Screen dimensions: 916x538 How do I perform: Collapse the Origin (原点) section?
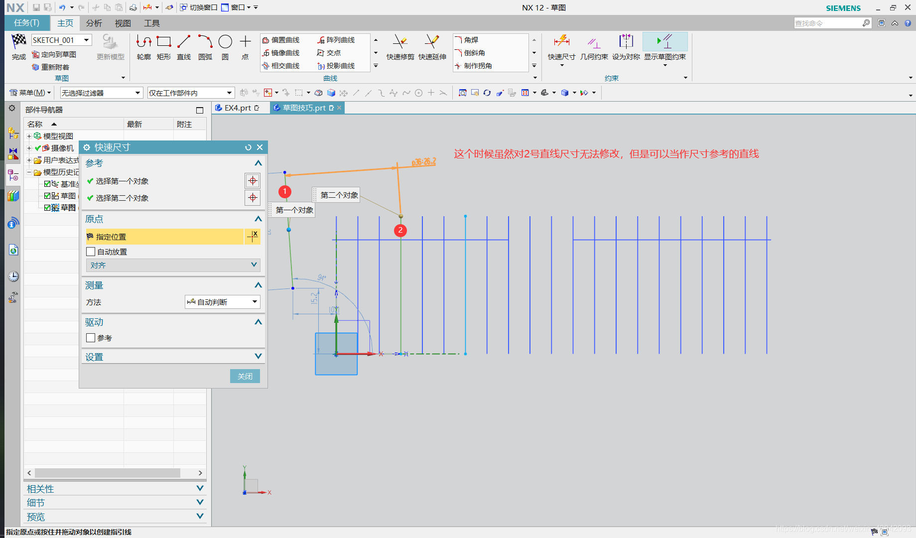point(258,219)
